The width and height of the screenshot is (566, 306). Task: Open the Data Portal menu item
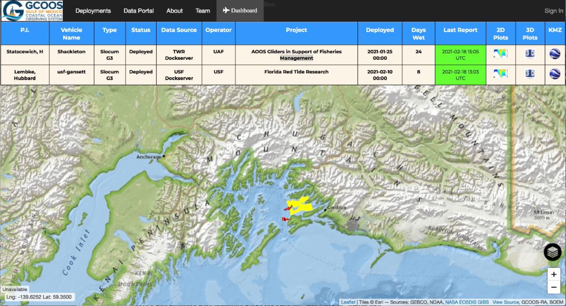click(139, 11)
